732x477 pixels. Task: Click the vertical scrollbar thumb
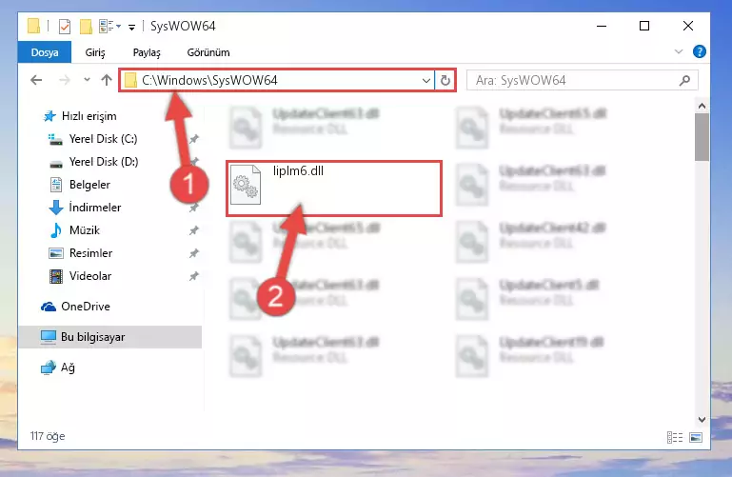click(702, 137)
